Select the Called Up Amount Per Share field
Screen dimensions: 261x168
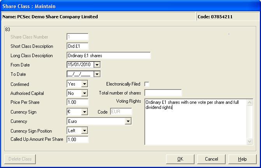[x=77, y=139]
